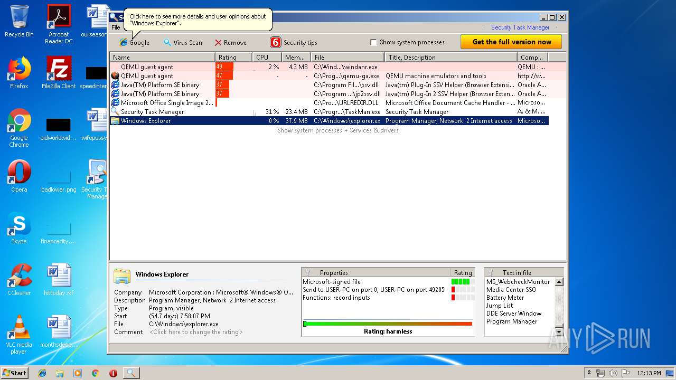Viewport: 676px width, 380px height.
Task: Select Java Platform SE binary ssv.dll row
Action: pyautogui.click(x=329, y=85)
